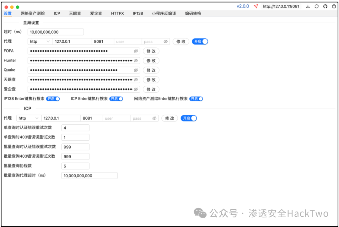Reveal the 爱企查 cookie via eye icon
The width and height of the screenshot is (339, 227).
[x=136, y=89]
